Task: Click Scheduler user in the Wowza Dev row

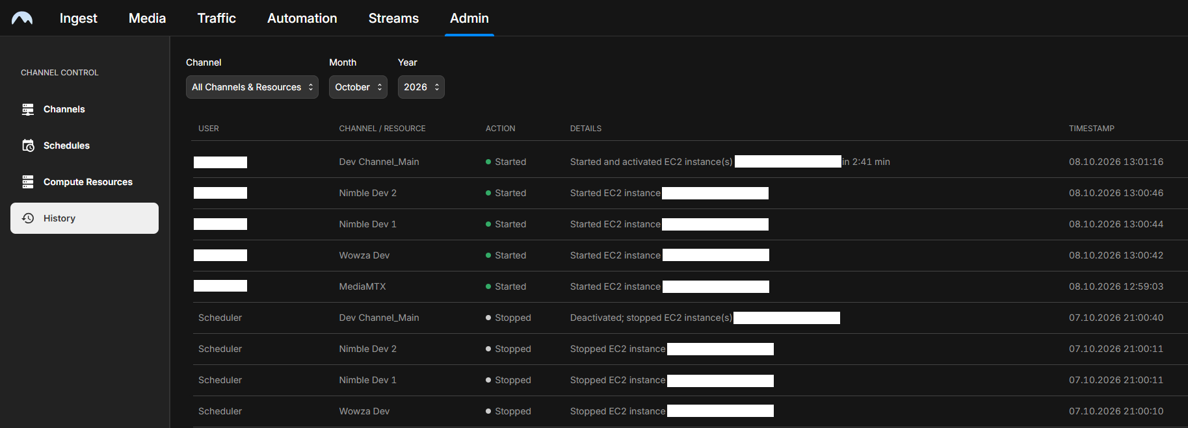Action: click(x=220, y=411)
